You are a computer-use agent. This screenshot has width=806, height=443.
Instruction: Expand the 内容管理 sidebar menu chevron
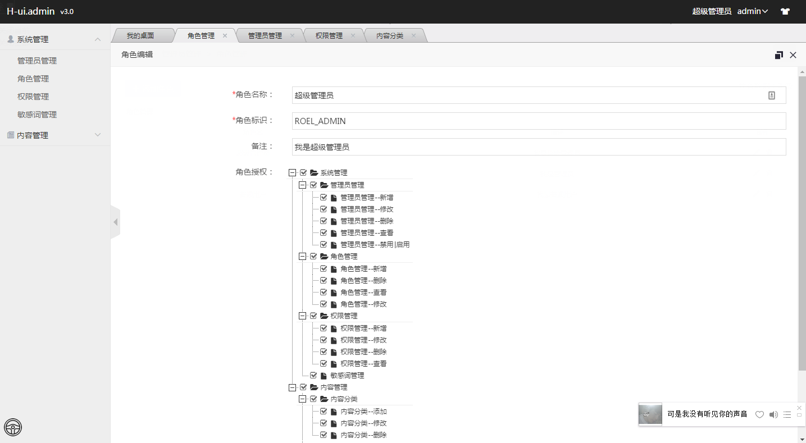(x=98, y=135)
